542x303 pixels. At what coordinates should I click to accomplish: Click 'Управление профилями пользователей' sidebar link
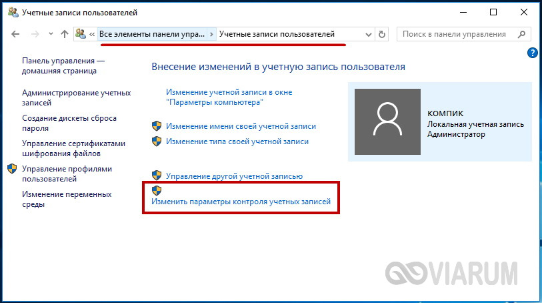pyautogui.click(x=67, y=174)
